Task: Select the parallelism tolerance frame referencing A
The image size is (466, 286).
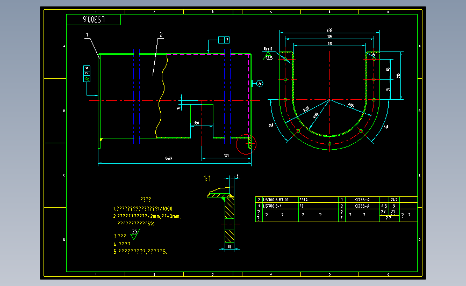Action: coord(87,74)
